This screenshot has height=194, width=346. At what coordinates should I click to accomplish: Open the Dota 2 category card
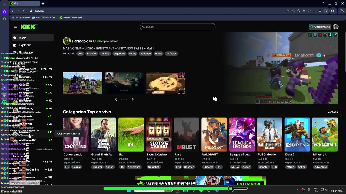click(x=297, y=134)
